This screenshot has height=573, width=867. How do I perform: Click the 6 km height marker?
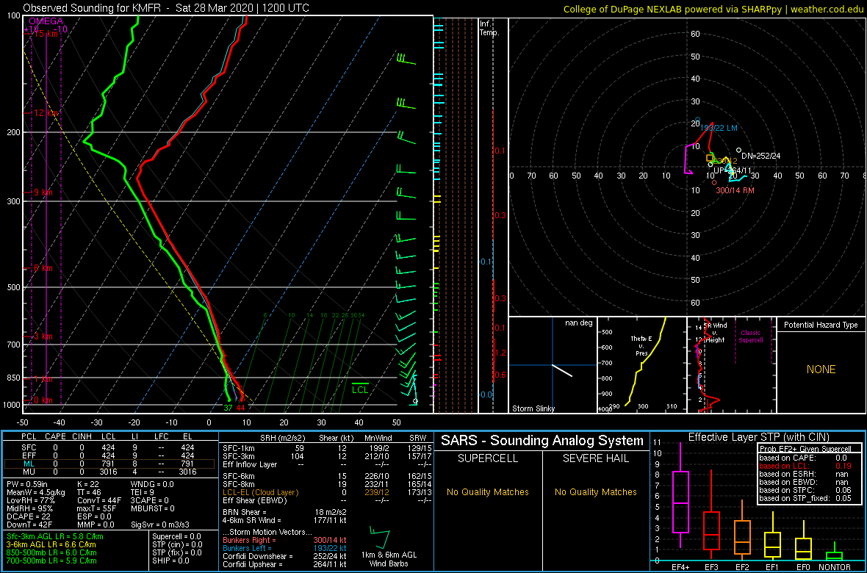tap(42, 267)
